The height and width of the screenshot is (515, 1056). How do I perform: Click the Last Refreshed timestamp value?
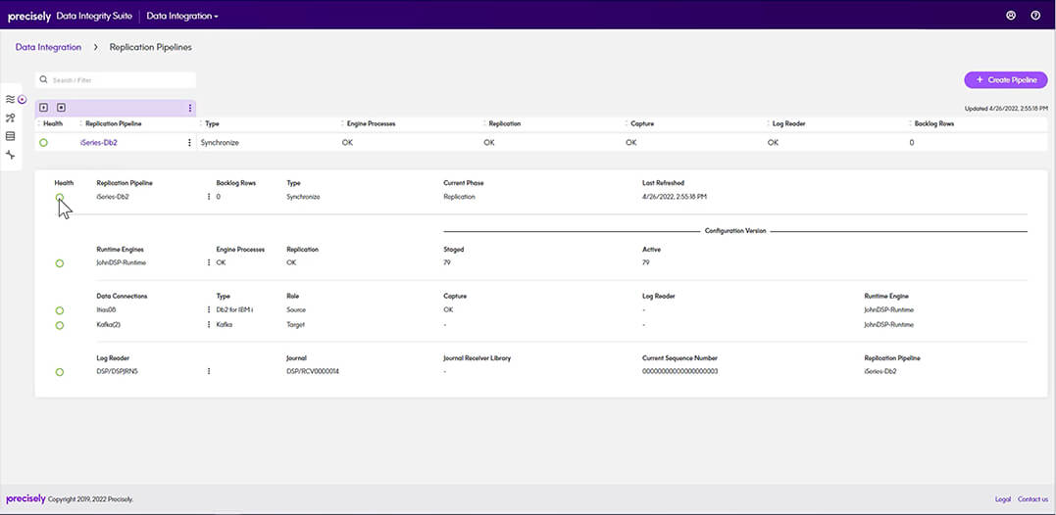pos(675,197)
